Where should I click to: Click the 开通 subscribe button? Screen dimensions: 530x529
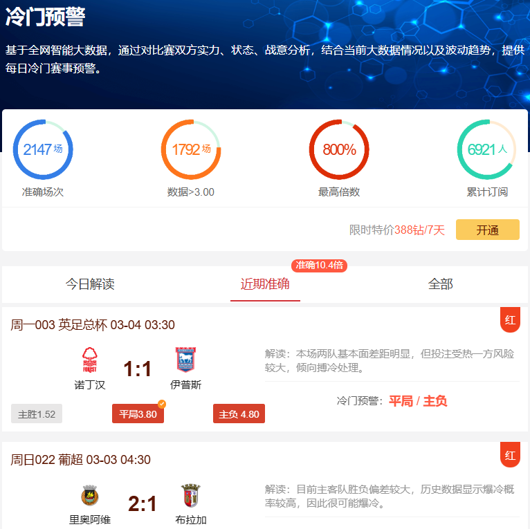pyautogui.click(x=487, y=230)
